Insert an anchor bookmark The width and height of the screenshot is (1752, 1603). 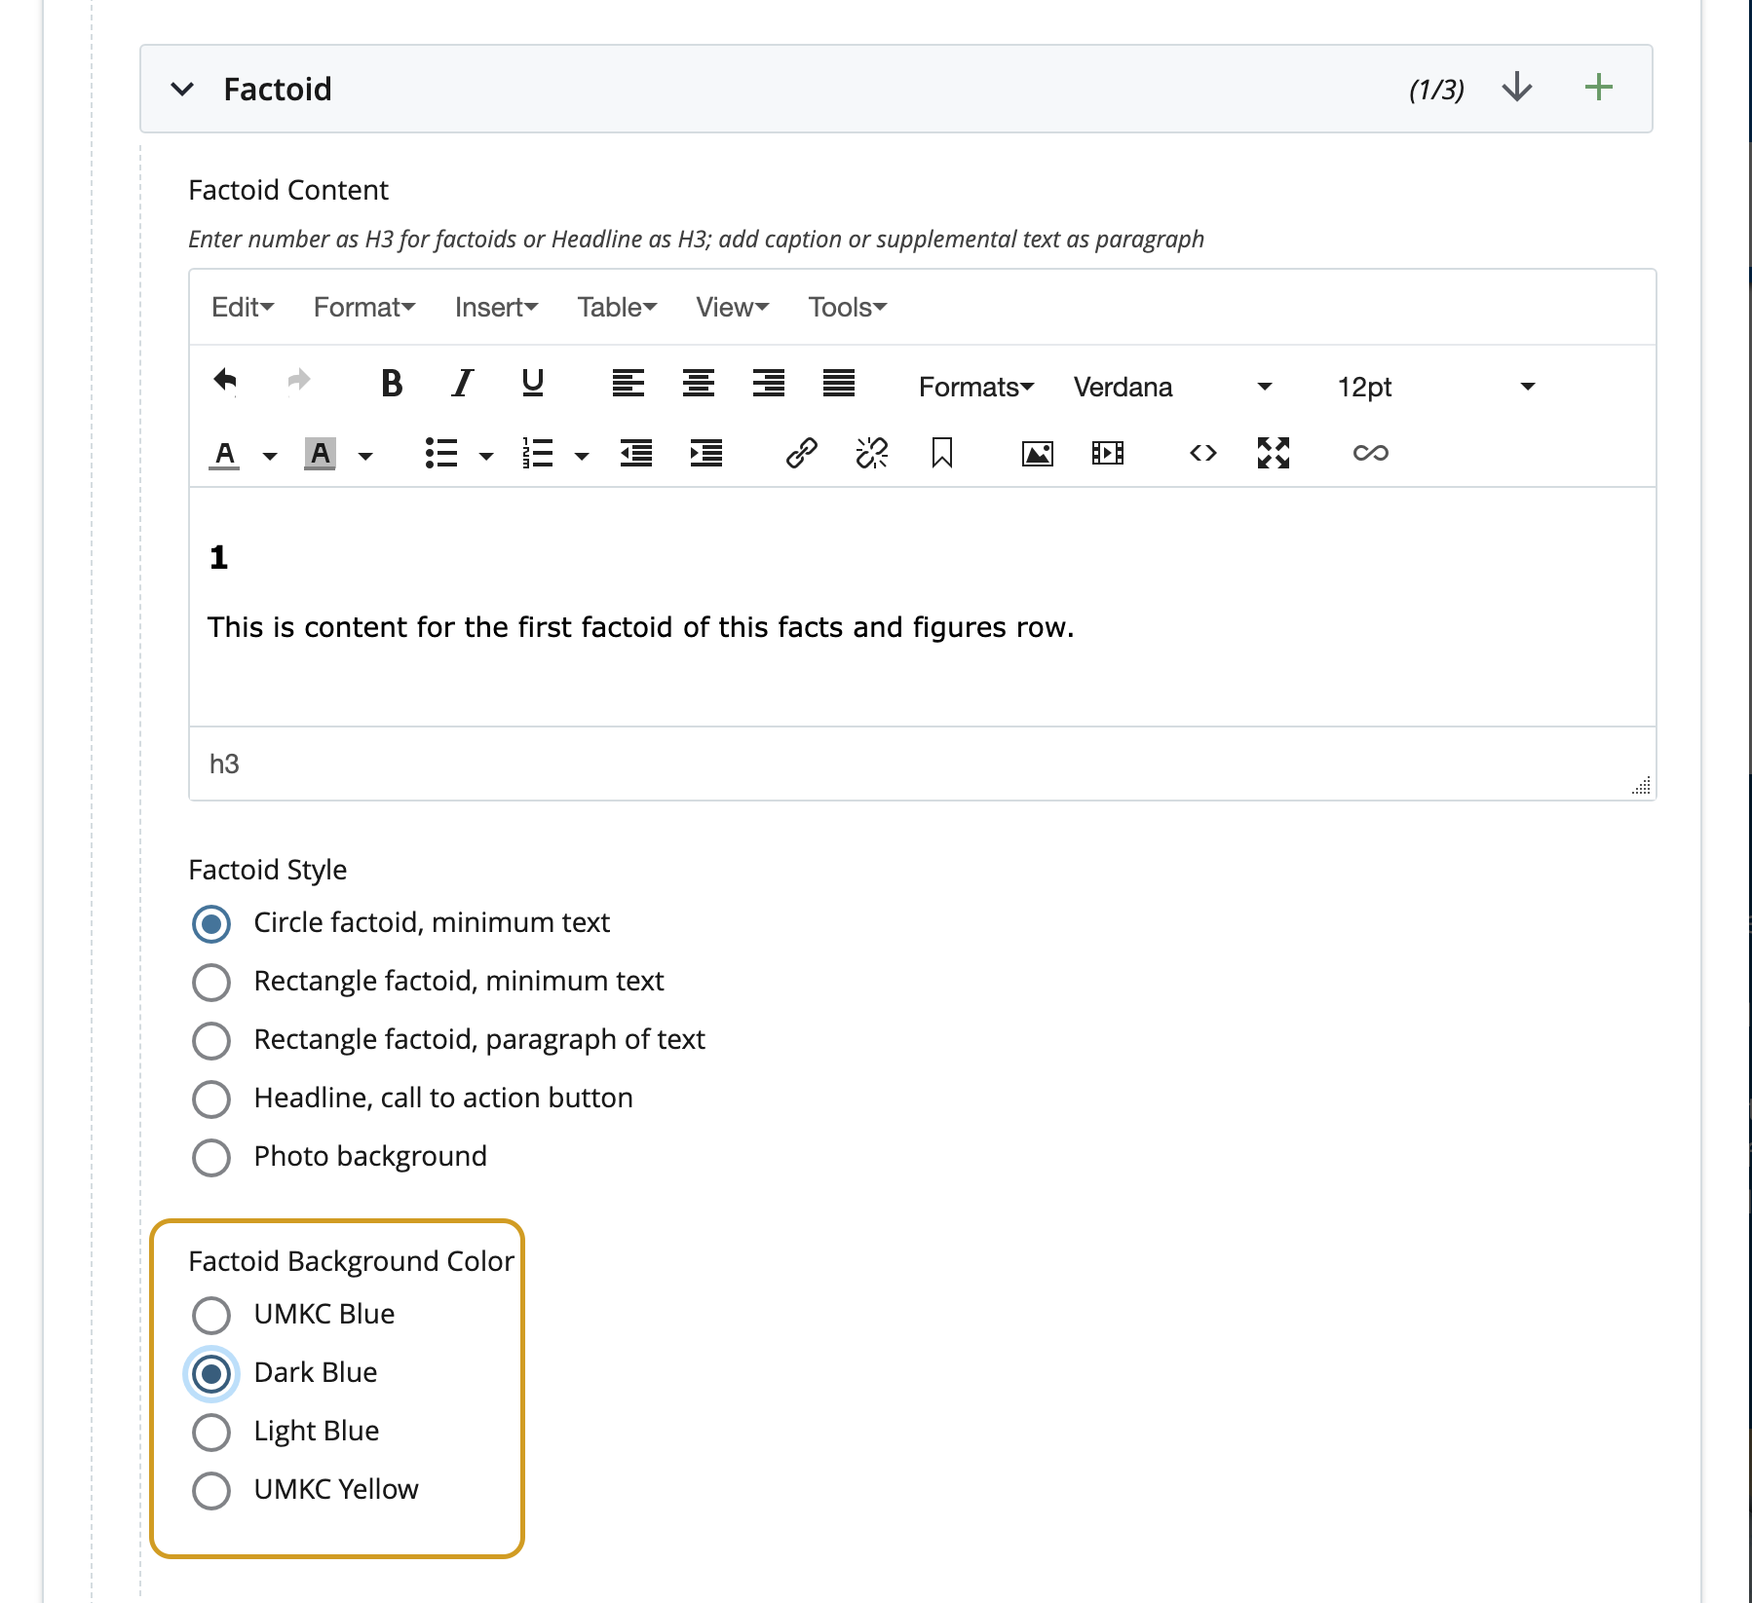click(x=942, y=453)
